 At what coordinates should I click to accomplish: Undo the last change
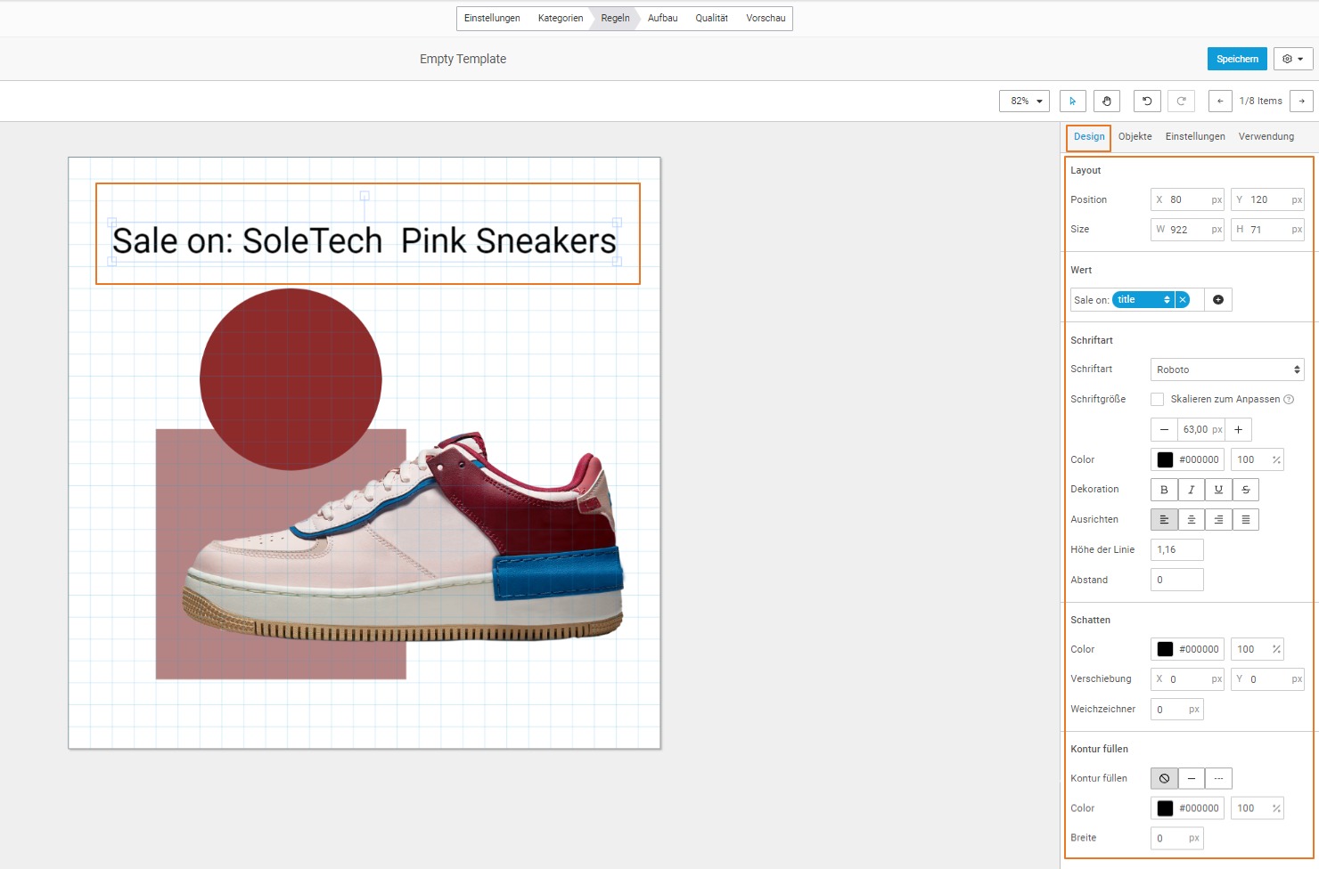(x=1147, y=101)
